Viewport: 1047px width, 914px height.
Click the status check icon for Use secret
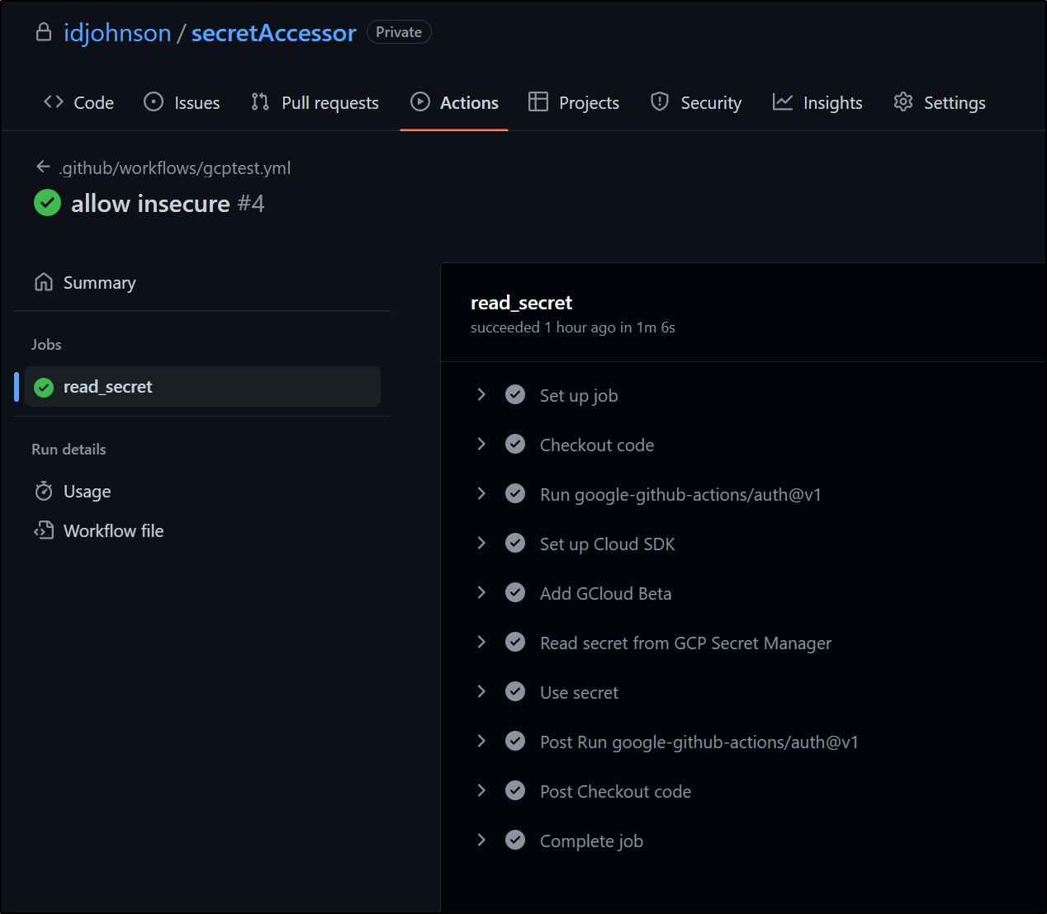(x=515, y=691)
